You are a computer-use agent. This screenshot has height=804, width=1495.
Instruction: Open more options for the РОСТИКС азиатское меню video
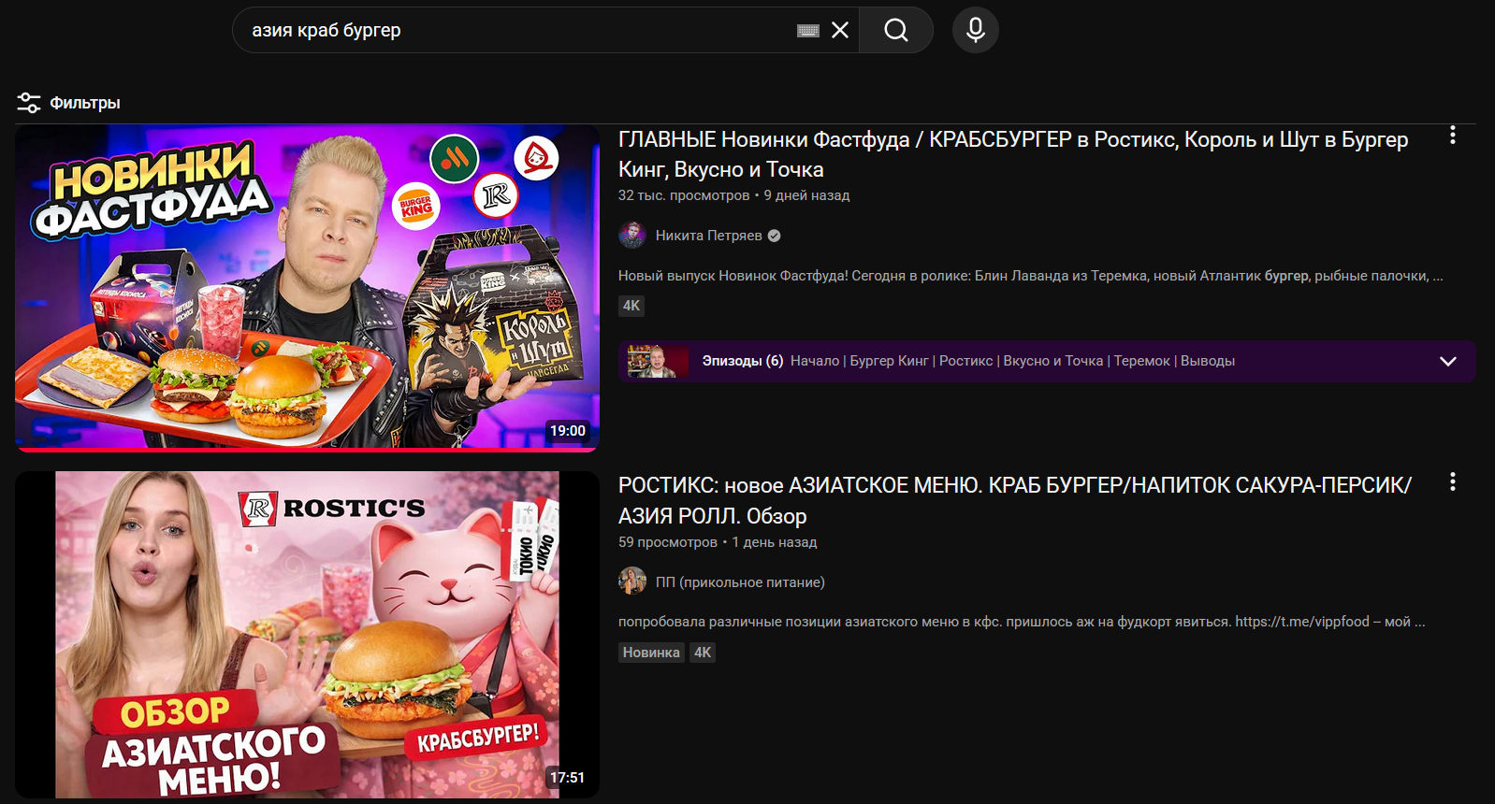tap(1452, 481)
